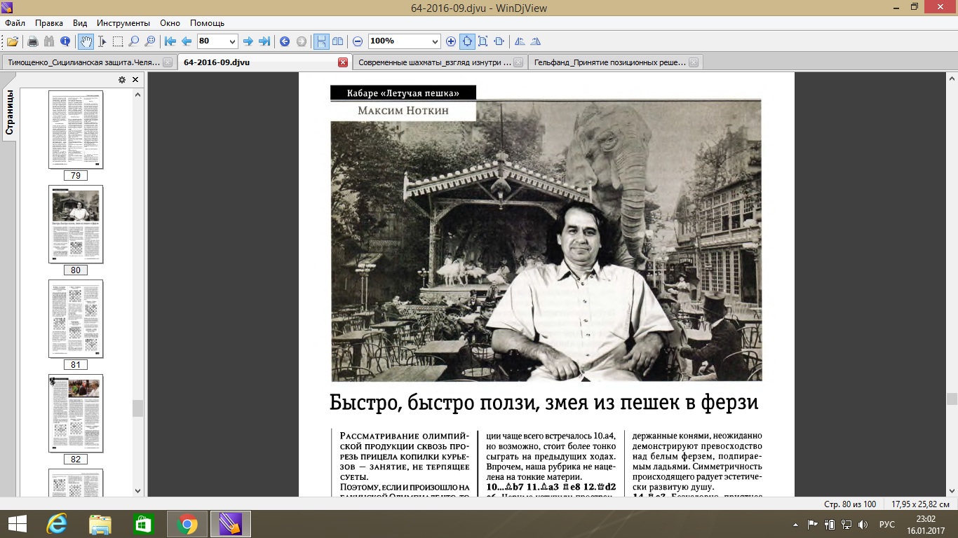Image resolution: width=958 pixels, height=538 pixels.
Task: Click the zoom in plus button
Action: (x=451, y=41)
